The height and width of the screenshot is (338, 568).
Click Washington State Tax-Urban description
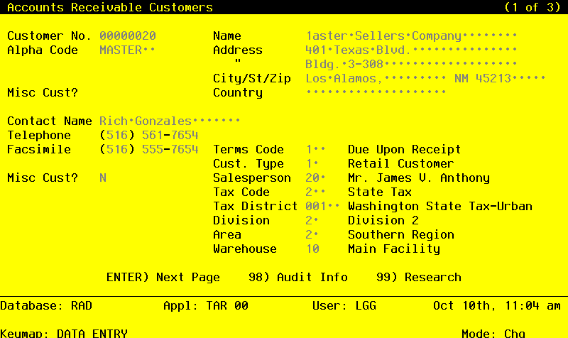coord(440,206)
